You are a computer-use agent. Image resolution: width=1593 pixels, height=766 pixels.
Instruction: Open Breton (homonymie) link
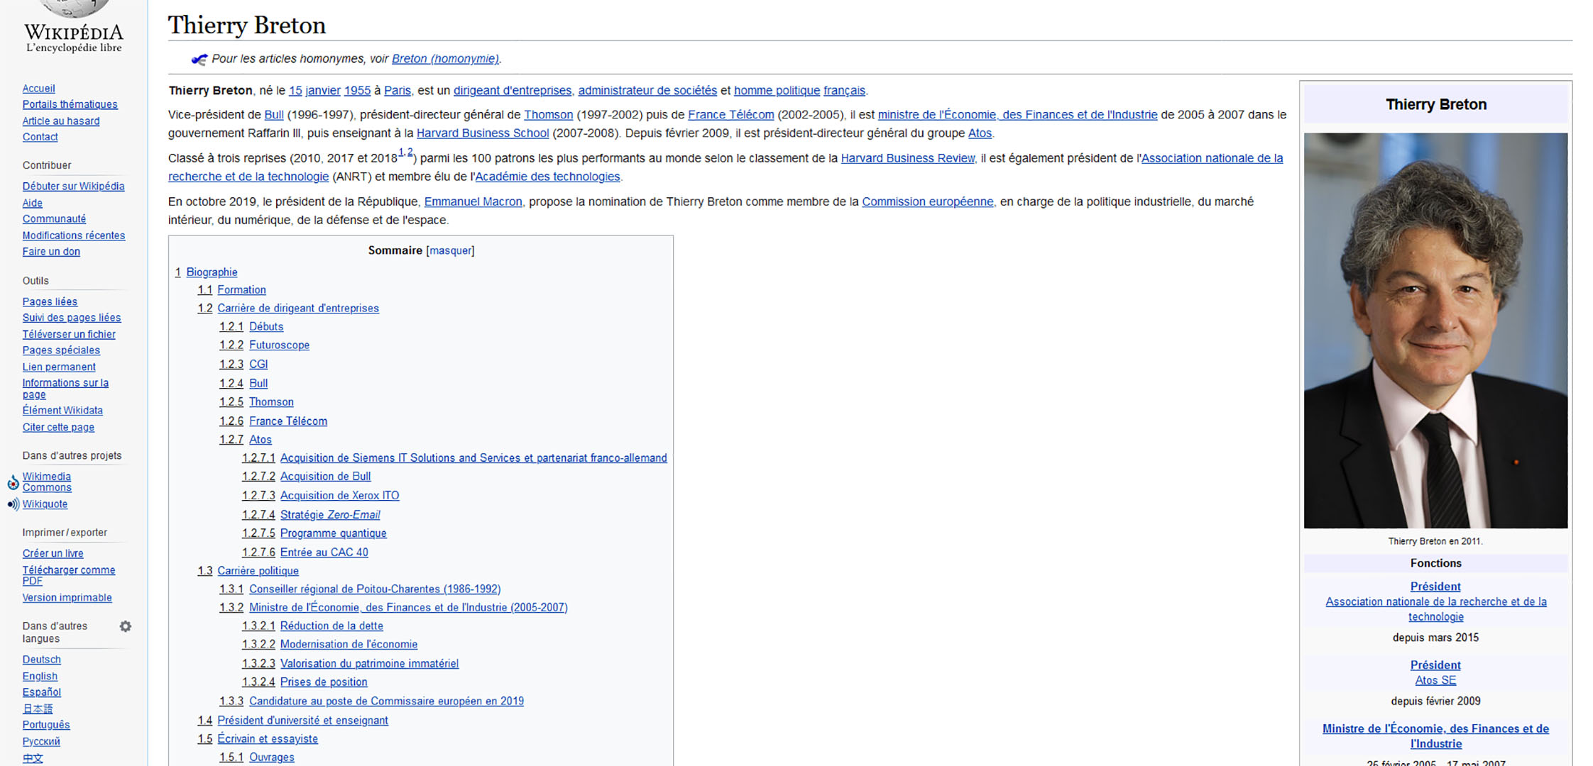[x=445, y=59]
